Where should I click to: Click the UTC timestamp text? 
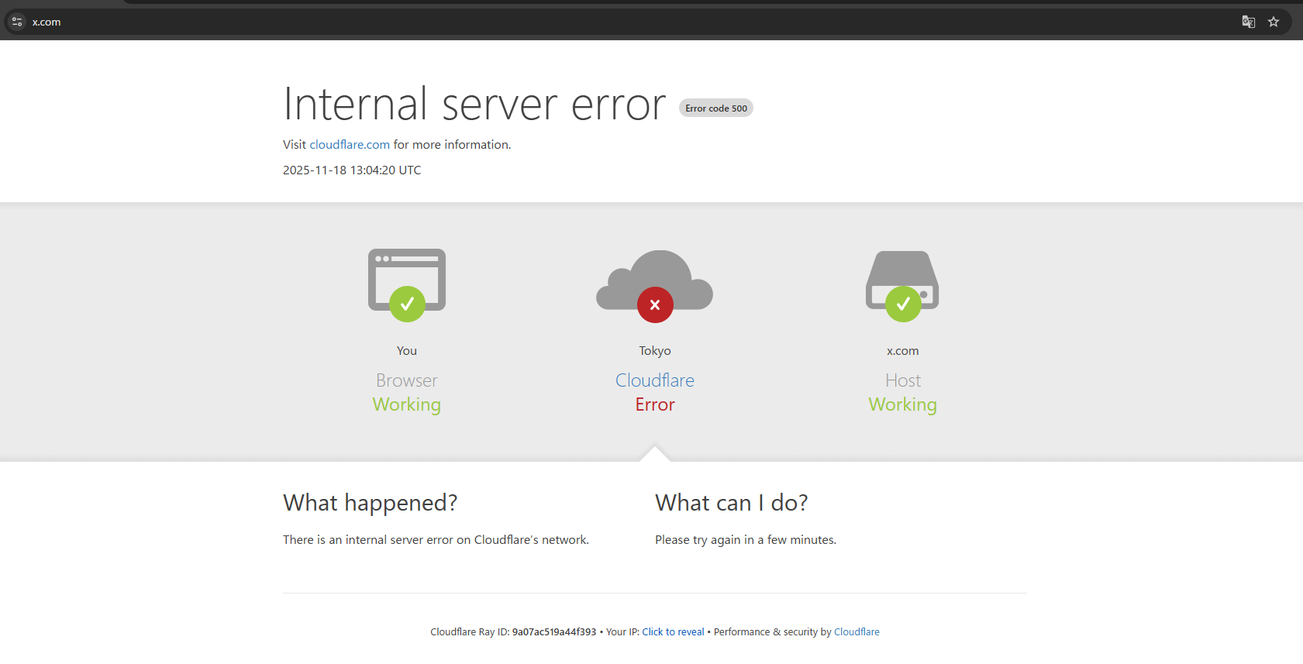[352, 170]
